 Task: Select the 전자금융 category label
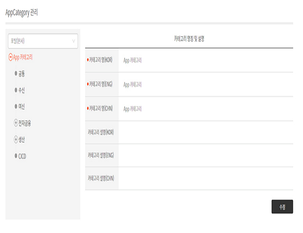pyautogui.click(x=25, y=123)
